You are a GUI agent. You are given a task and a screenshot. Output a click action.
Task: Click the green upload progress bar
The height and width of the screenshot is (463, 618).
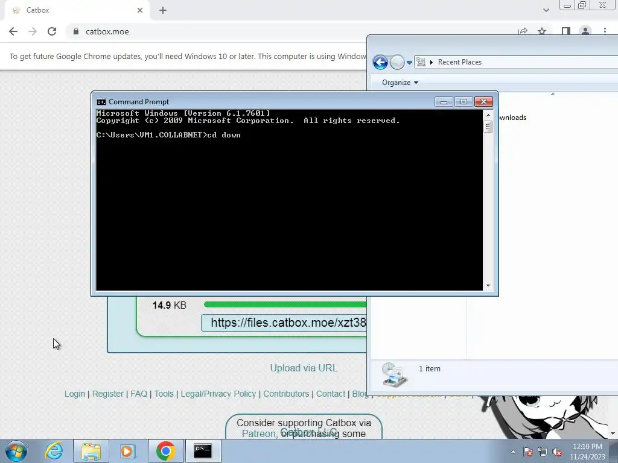click(285, 304)
